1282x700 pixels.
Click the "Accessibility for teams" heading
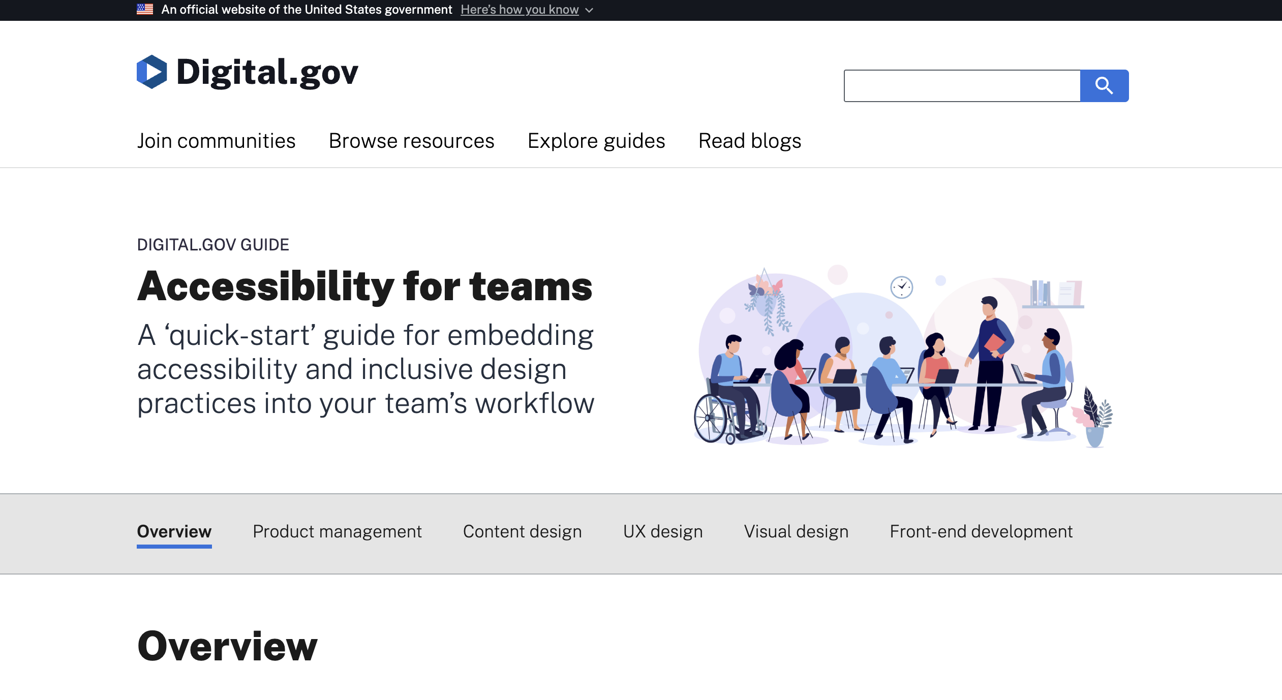[365, 287]
